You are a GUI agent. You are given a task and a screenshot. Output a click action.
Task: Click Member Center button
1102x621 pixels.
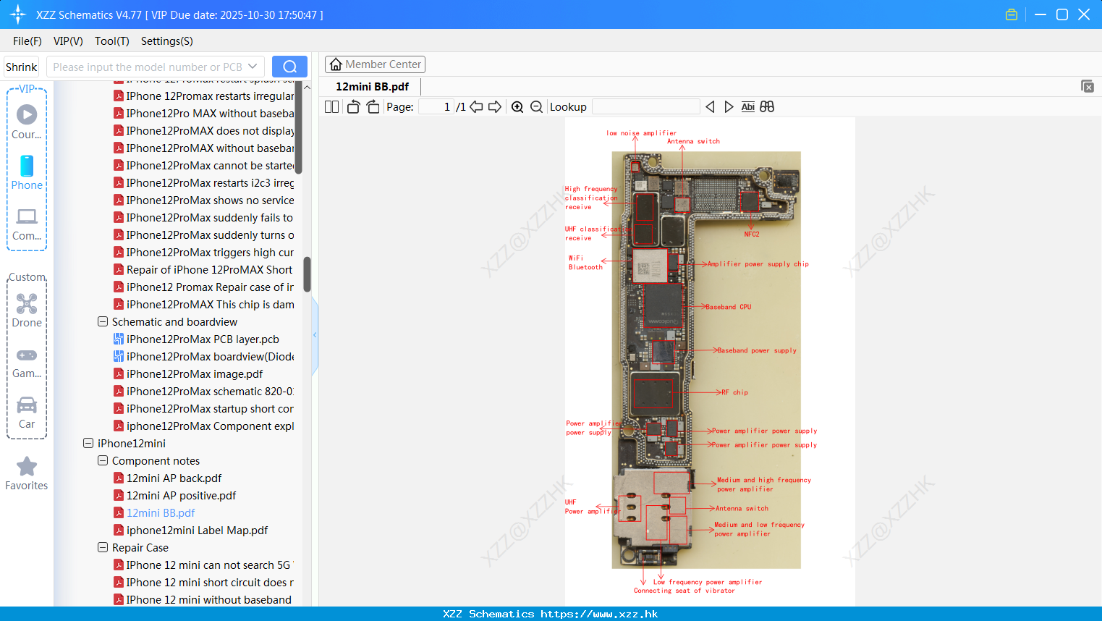375,64
